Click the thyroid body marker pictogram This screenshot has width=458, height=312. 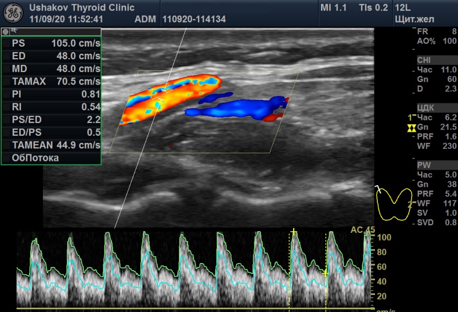click(395, 202)
